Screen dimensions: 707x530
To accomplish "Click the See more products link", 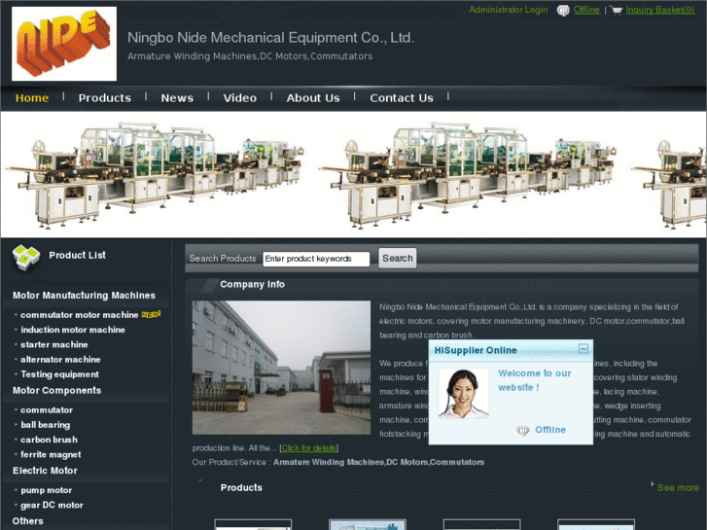I will [x=678, y=487].
